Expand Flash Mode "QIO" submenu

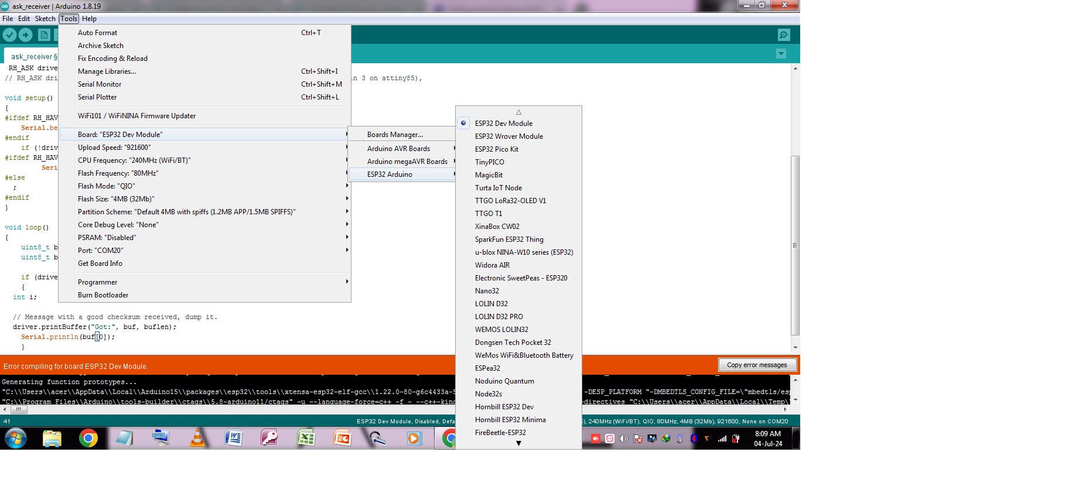(x=204, y=186)
